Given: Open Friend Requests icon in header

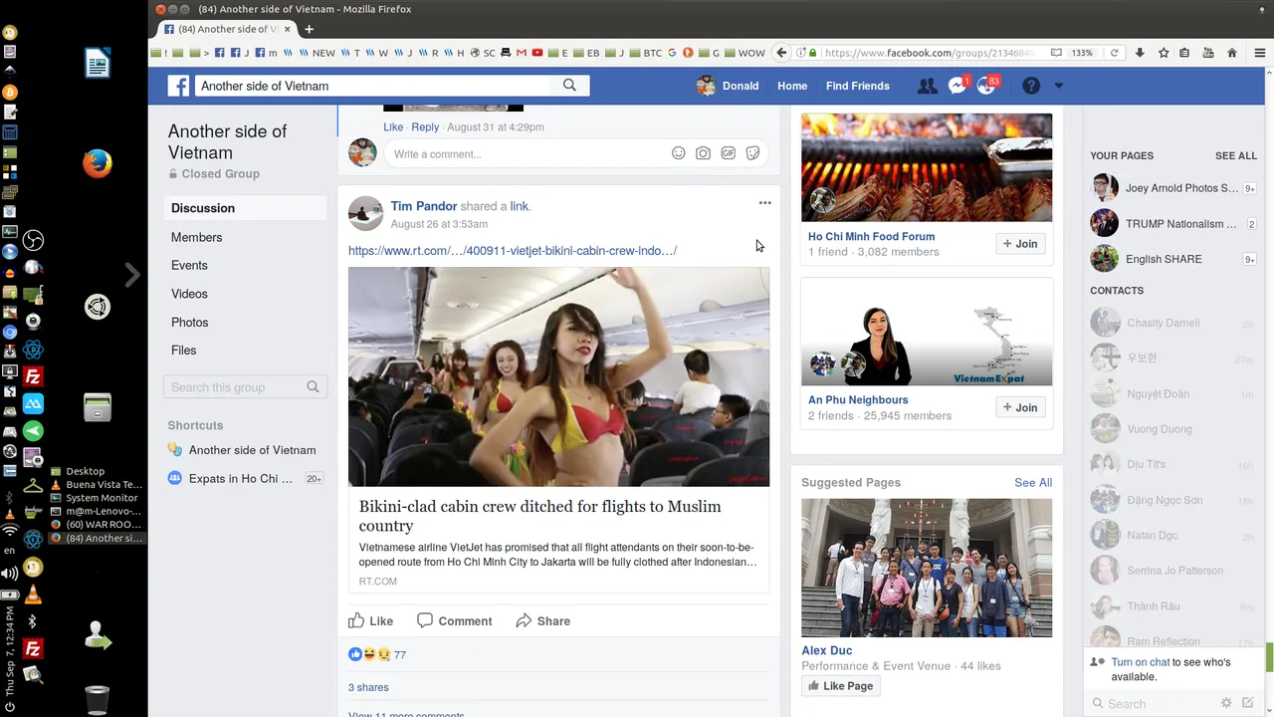Looking at the screenshot, I should (x=927, y=86).
